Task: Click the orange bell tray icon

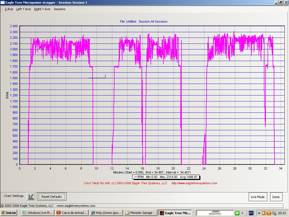Action: 264,213
